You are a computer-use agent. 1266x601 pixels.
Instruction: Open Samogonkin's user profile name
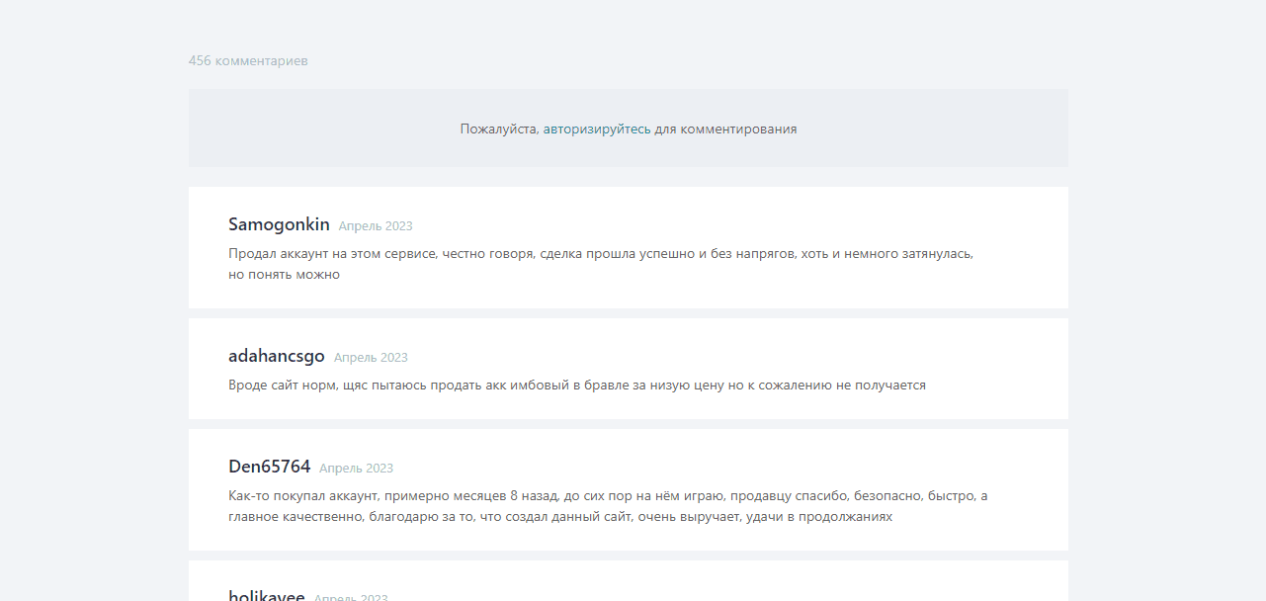pos(279,224)
